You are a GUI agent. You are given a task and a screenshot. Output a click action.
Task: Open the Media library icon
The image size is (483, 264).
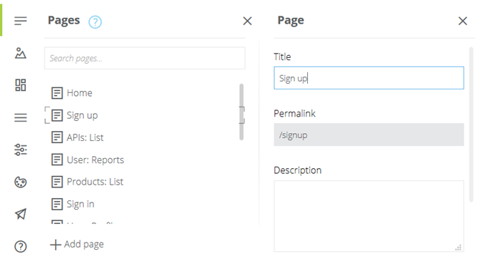point(20,53)
